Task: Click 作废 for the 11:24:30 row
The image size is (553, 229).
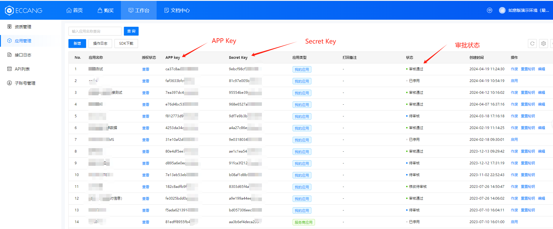Action: click(x=514, y=69)
